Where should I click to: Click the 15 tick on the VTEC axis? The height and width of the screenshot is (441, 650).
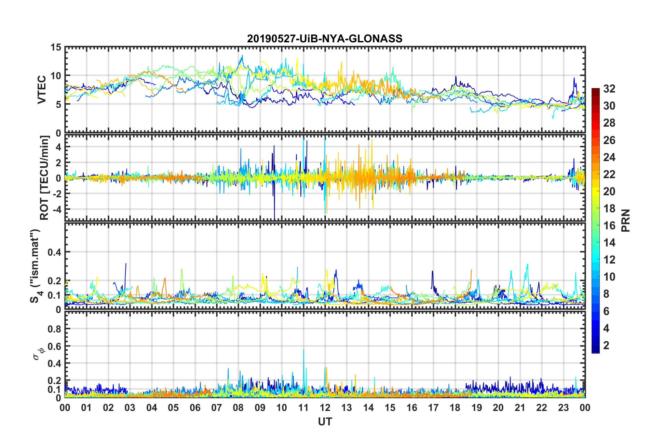coord(56,47)
